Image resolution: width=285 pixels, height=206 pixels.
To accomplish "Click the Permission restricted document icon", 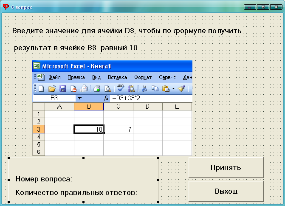I will coord(73,88).
